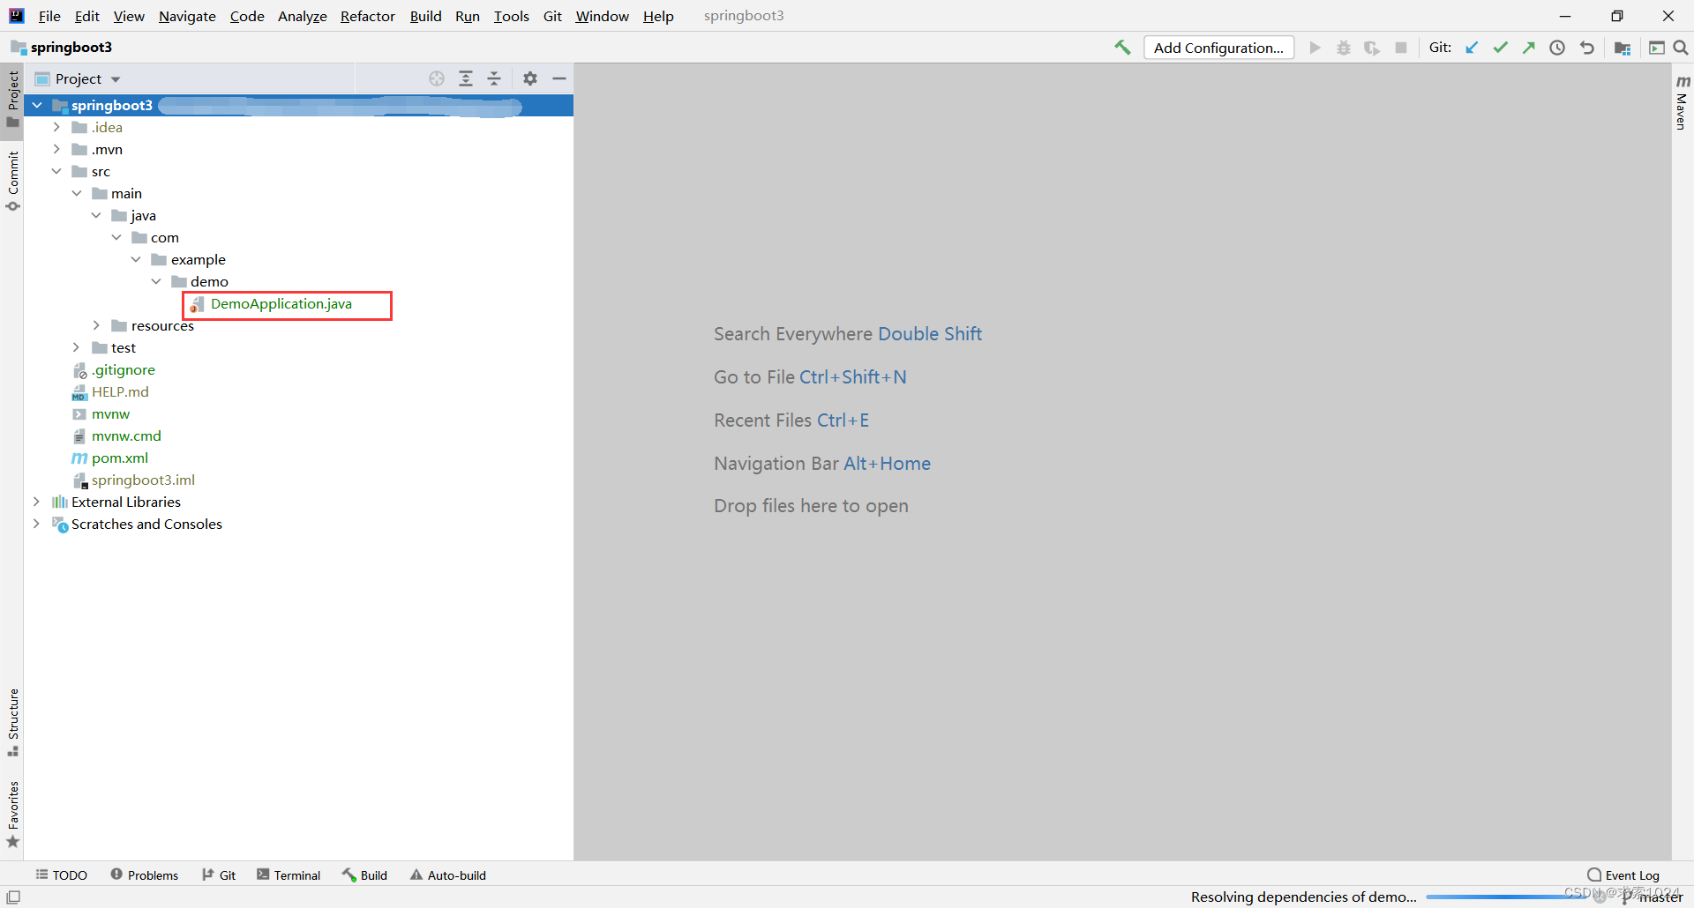1694x908 pixels.
Task: Open Maven tool window on right
Action: click(1682, 103)
